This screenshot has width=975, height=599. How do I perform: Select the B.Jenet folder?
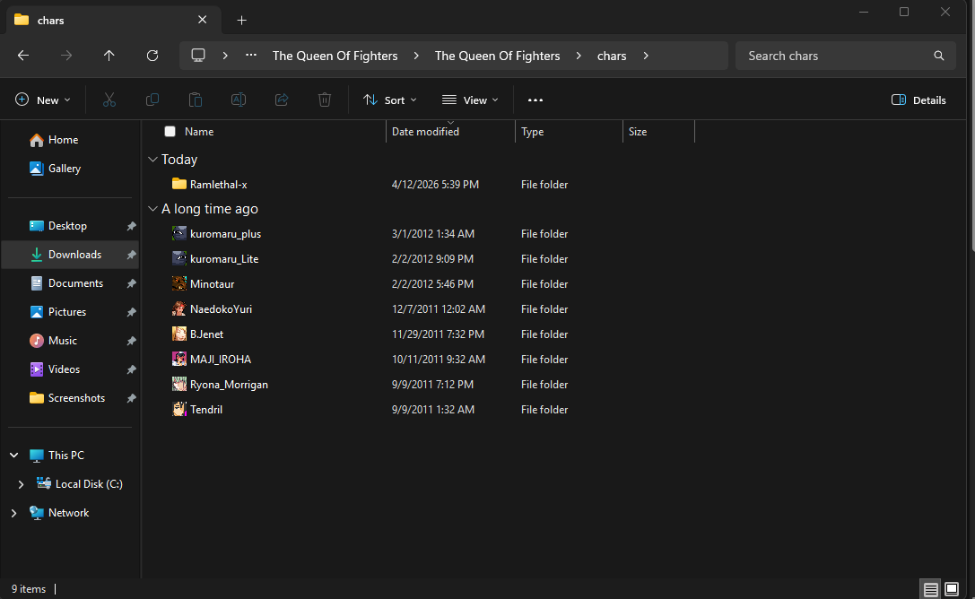(206, 334)
